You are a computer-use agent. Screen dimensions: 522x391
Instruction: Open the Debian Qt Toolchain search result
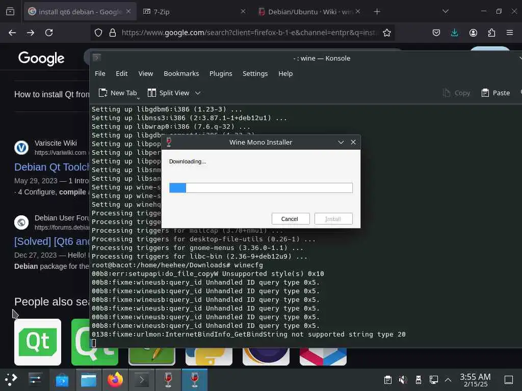51,167
